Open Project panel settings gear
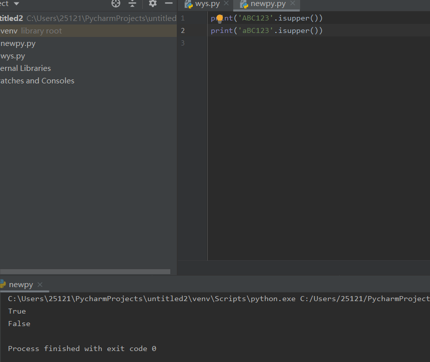The image size is (430, 362). point(153,3)
